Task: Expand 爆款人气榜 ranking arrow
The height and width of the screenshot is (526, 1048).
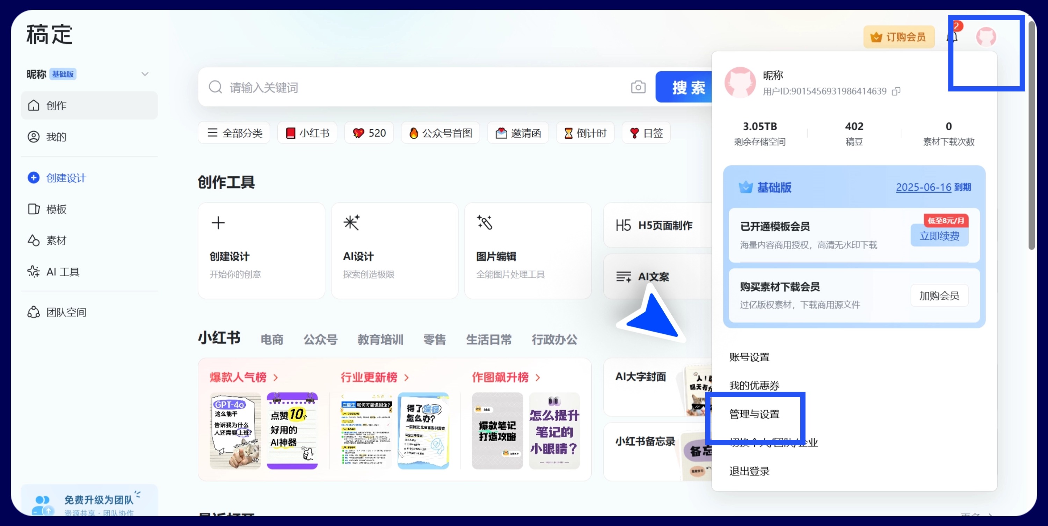Action: [x=276, y=377]
